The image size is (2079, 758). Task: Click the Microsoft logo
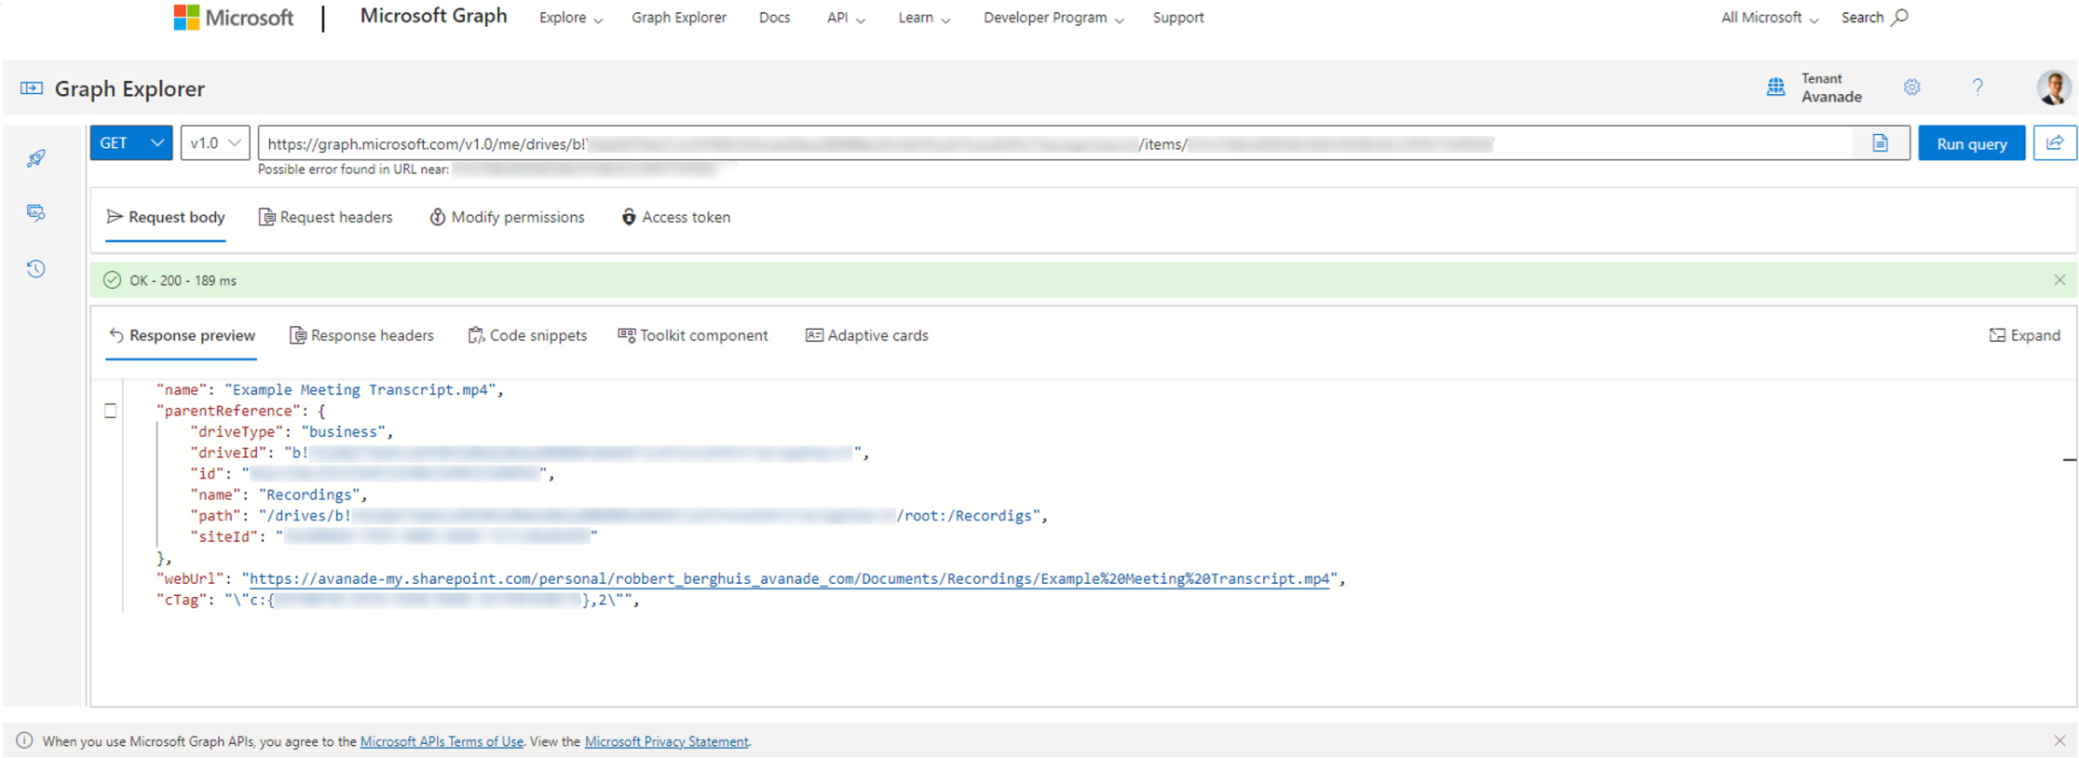[233, 17]
